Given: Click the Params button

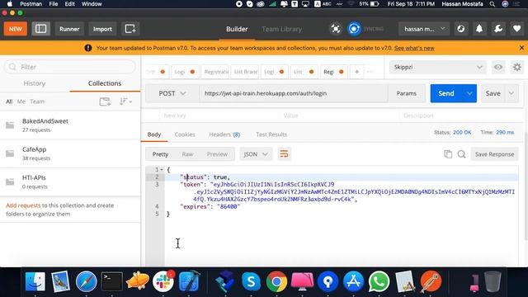Looking at the screenshot, I should click(x=406, y=93).
